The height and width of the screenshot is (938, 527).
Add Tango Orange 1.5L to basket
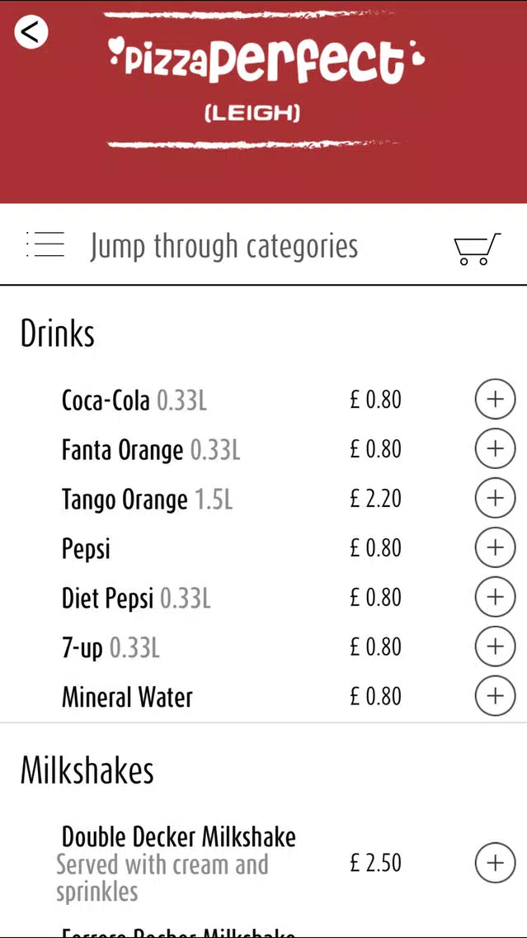(495, 498)
